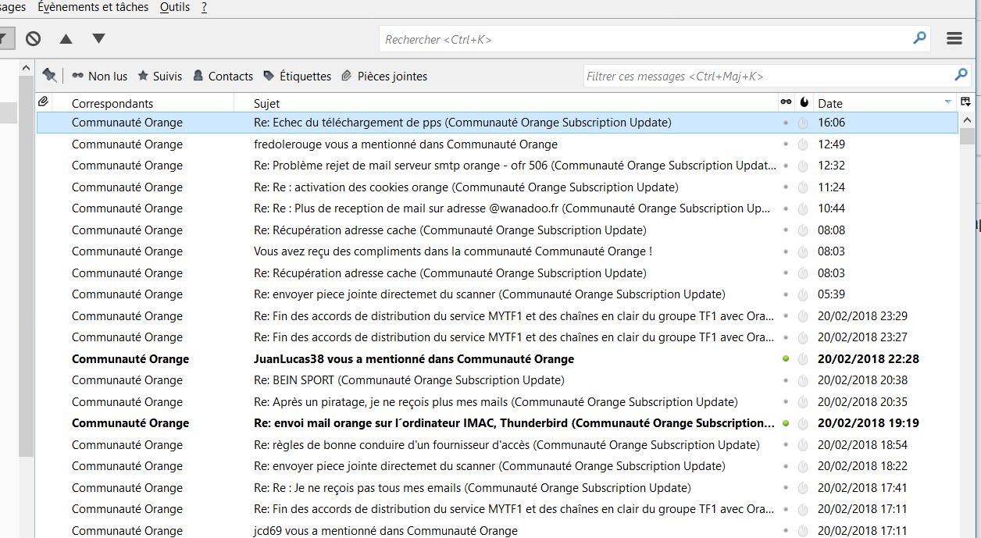
Task: Toggle the Suivis starred filter
Action: (x=159, y=76)
